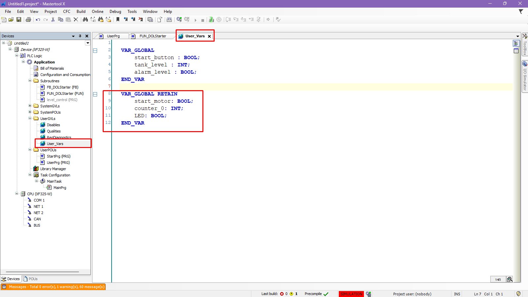Click the Find binoculars icon

tap(85, 19)
